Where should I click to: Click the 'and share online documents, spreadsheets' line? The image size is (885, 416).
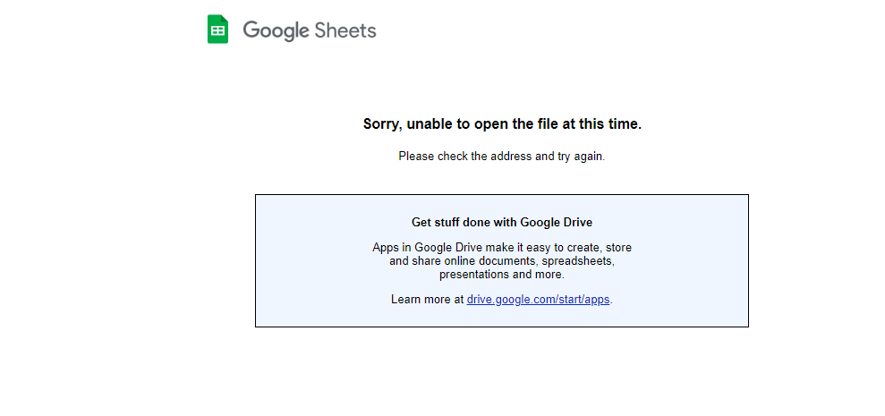(502, 261)
